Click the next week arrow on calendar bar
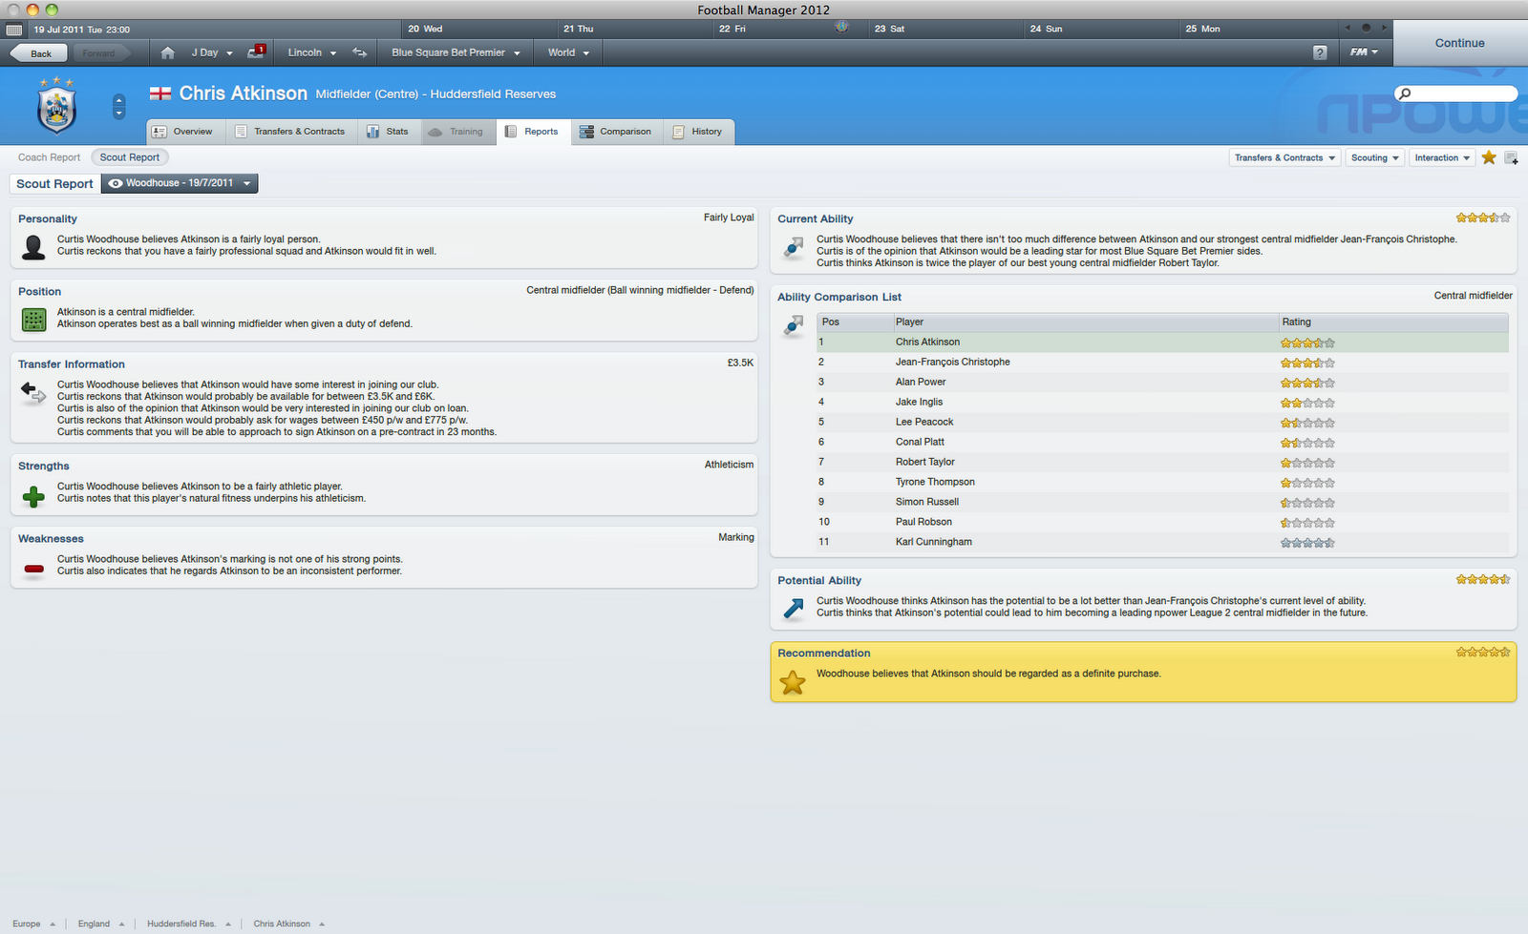Viewport: 1528px width, 934px height. (1384, 29)
